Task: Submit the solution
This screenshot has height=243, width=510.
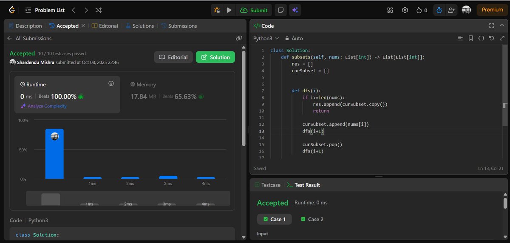Action: [x=254, y=10]
